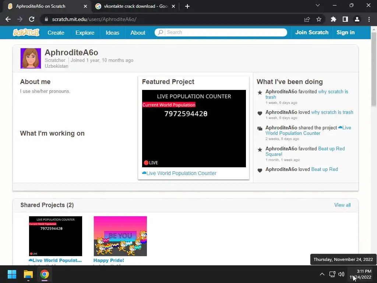The width and height of the screenshot is (377, 283).
Task: Open the Ideas menu item
Action: pos(112,32)
